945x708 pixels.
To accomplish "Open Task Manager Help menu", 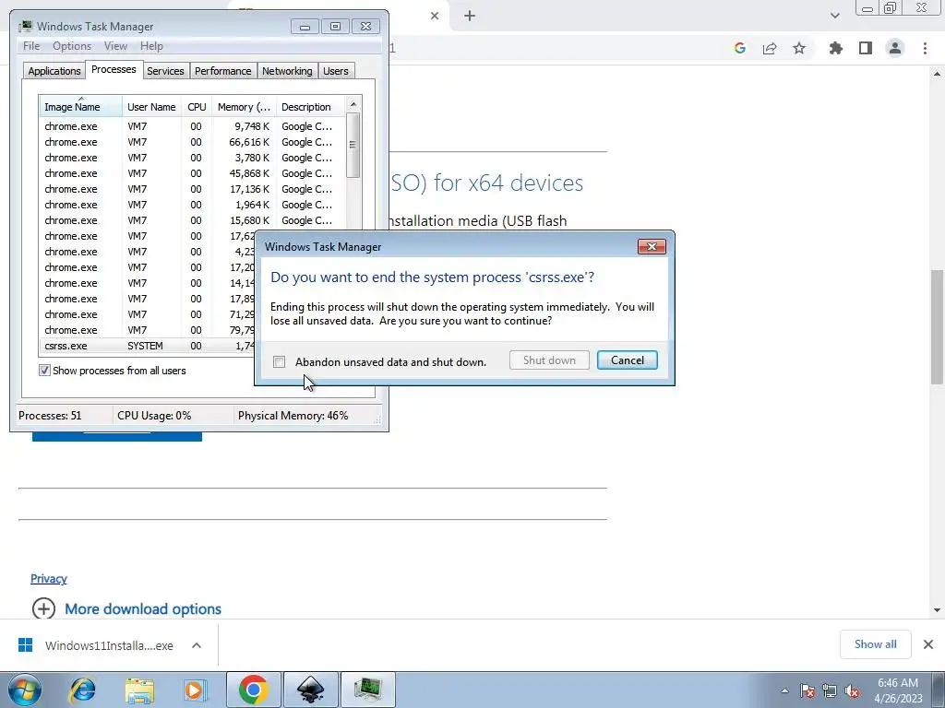I will (151, 46).
